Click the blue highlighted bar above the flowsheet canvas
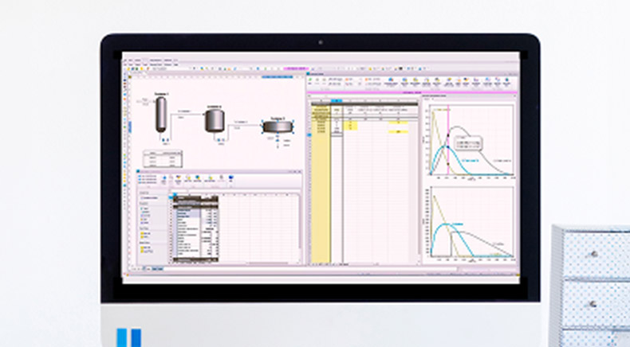This screenshot has height=347, width=630. [278, 76]
